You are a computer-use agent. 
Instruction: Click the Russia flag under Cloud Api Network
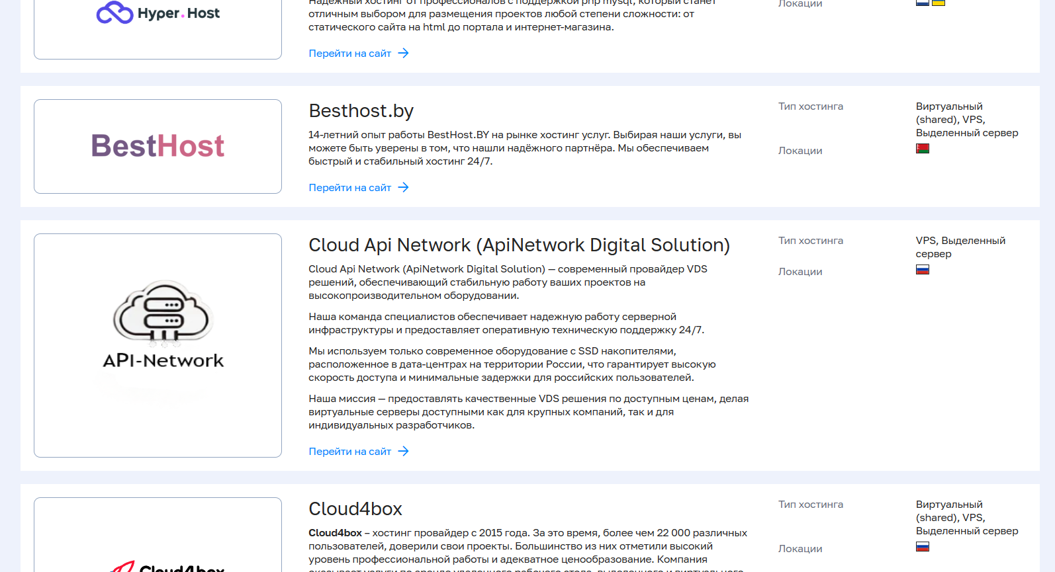pos(922,270)
